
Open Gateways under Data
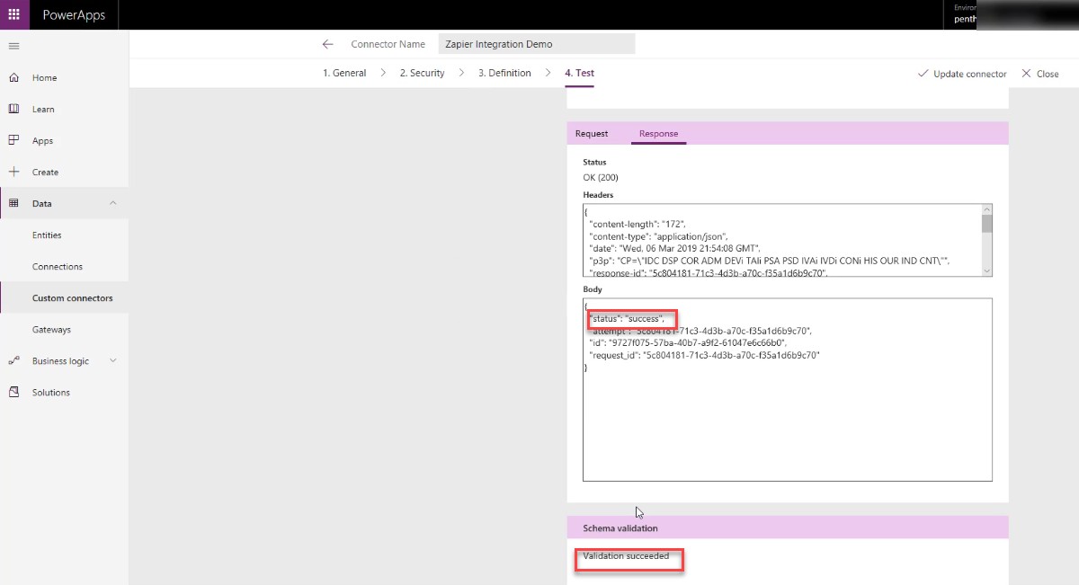[x=51, y=329]
